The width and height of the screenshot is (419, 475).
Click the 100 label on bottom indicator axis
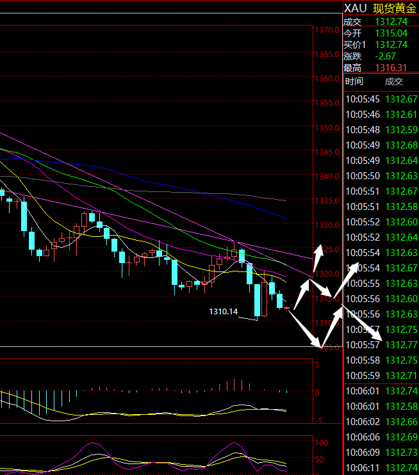tap(322, 443)
